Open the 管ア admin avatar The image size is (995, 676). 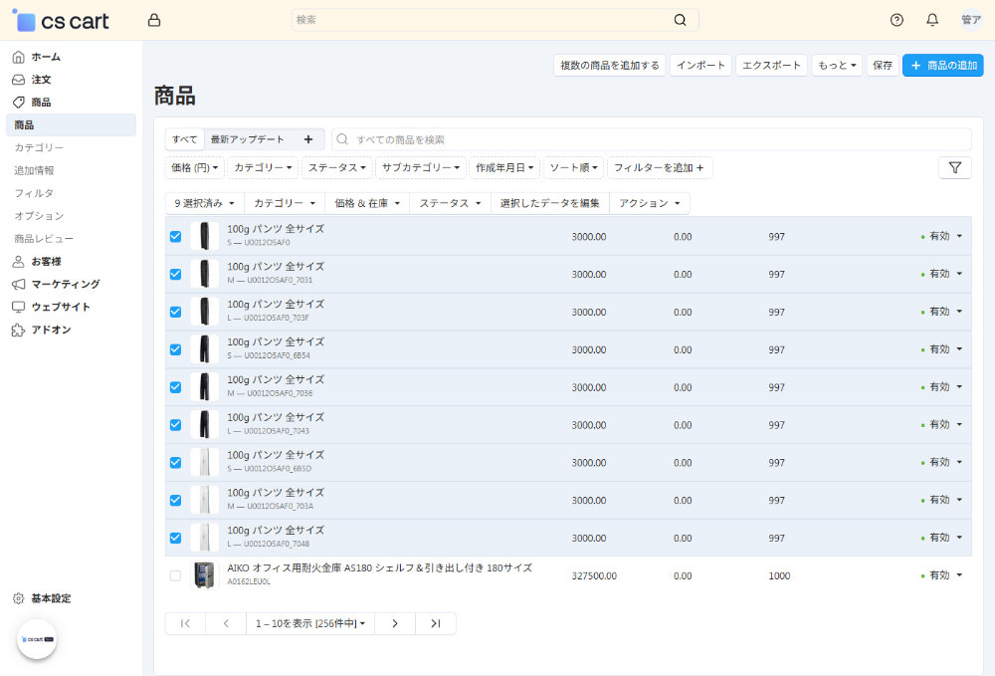[969, 20]
